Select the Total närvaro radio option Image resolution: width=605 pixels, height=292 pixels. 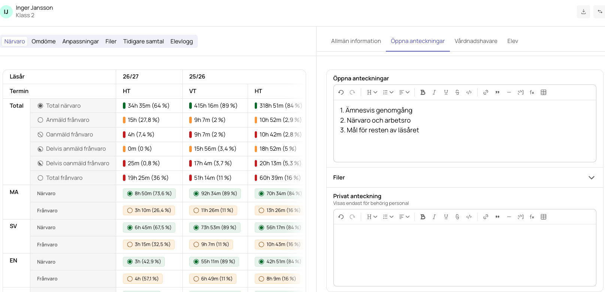[x=40, y=106]
